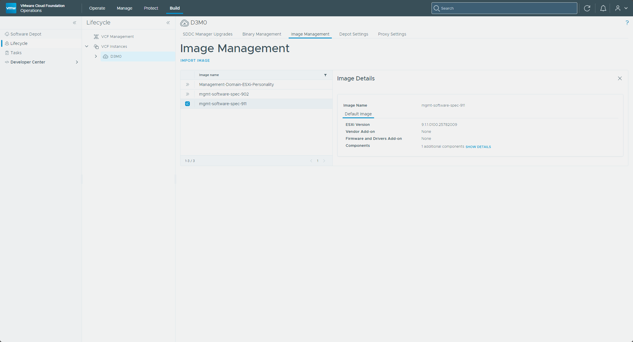Screen dimensions: 633x342
Task: Click page number 1 in pagination
Action: click(318, 161)
